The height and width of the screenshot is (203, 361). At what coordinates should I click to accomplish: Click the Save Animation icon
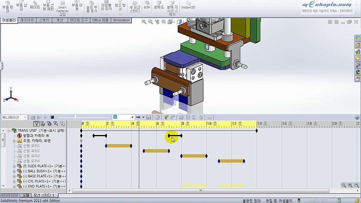149,117
